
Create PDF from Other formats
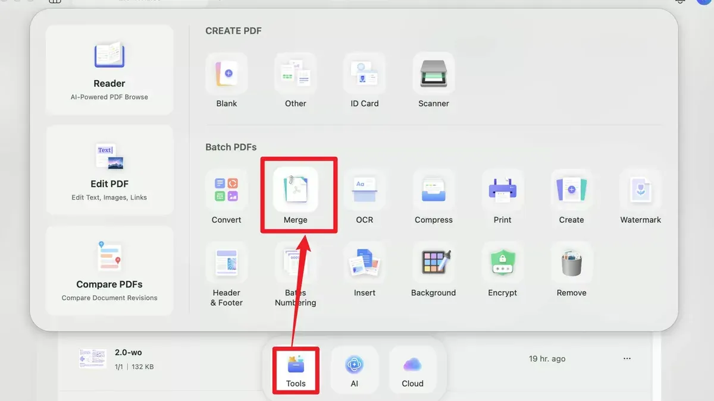click(x=296, y=81)
